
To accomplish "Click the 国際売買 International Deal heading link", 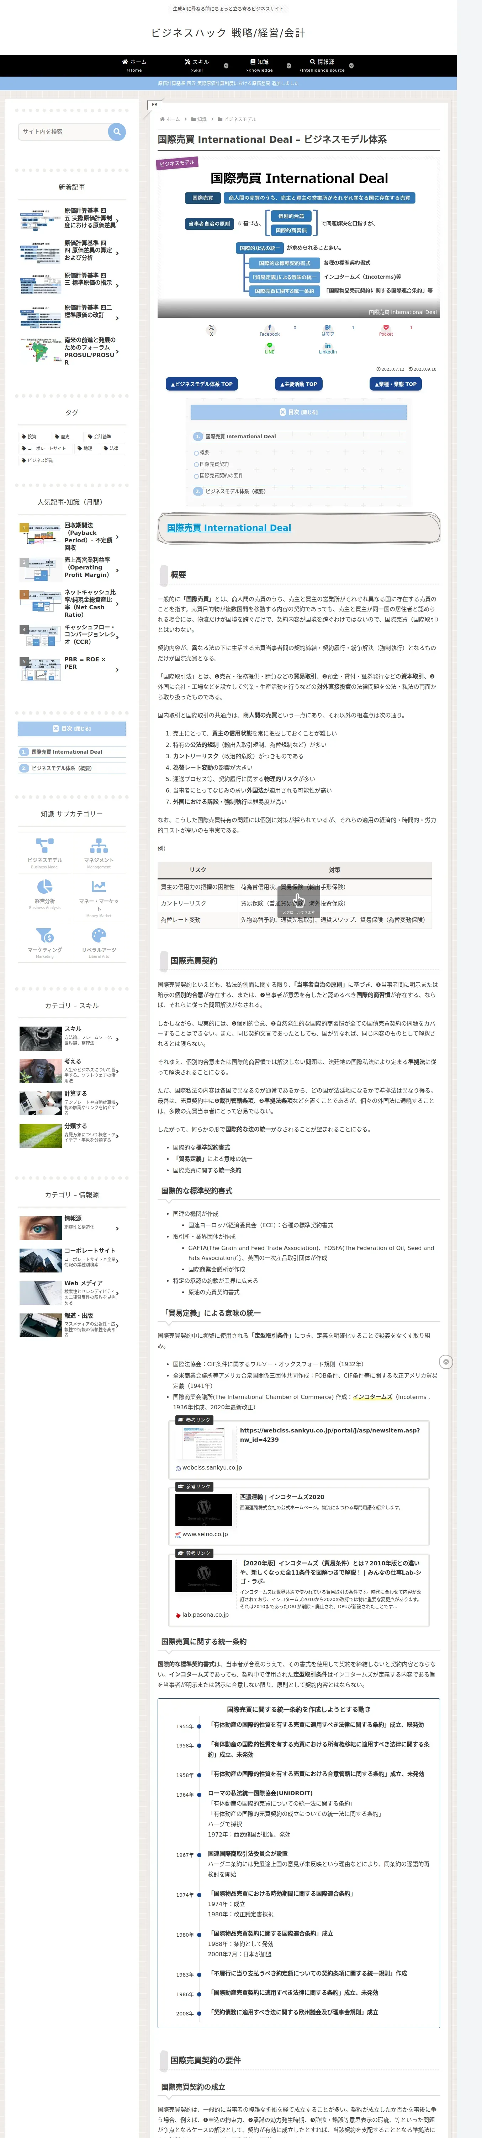I will click(229, 528).
